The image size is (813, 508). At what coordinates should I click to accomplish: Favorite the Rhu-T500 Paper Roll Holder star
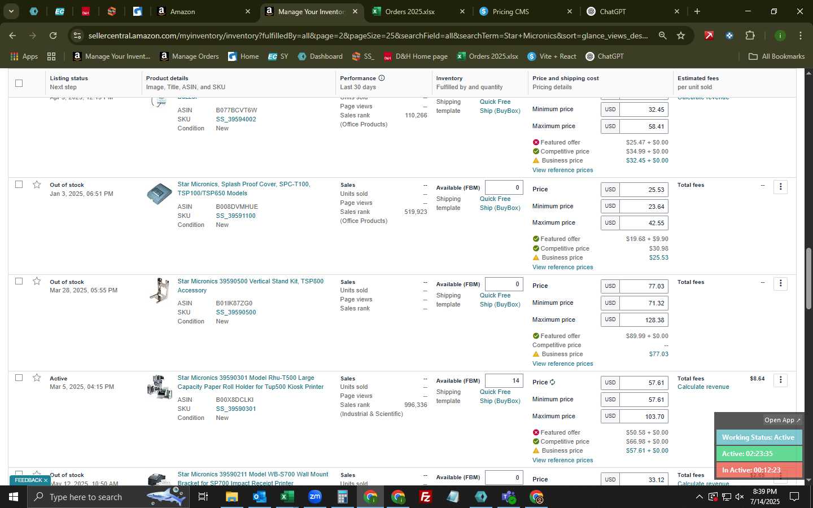(37, 378)
